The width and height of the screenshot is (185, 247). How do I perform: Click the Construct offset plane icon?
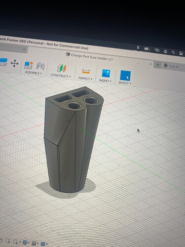(62, 68)
